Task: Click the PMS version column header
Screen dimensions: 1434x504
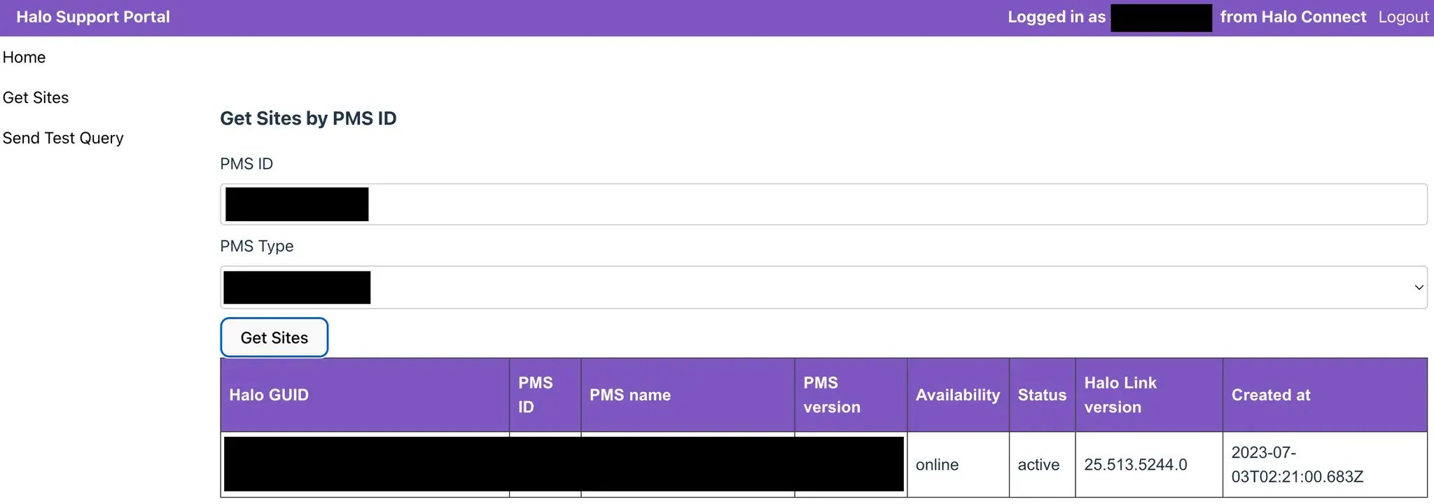Action: tap(851, 395)
